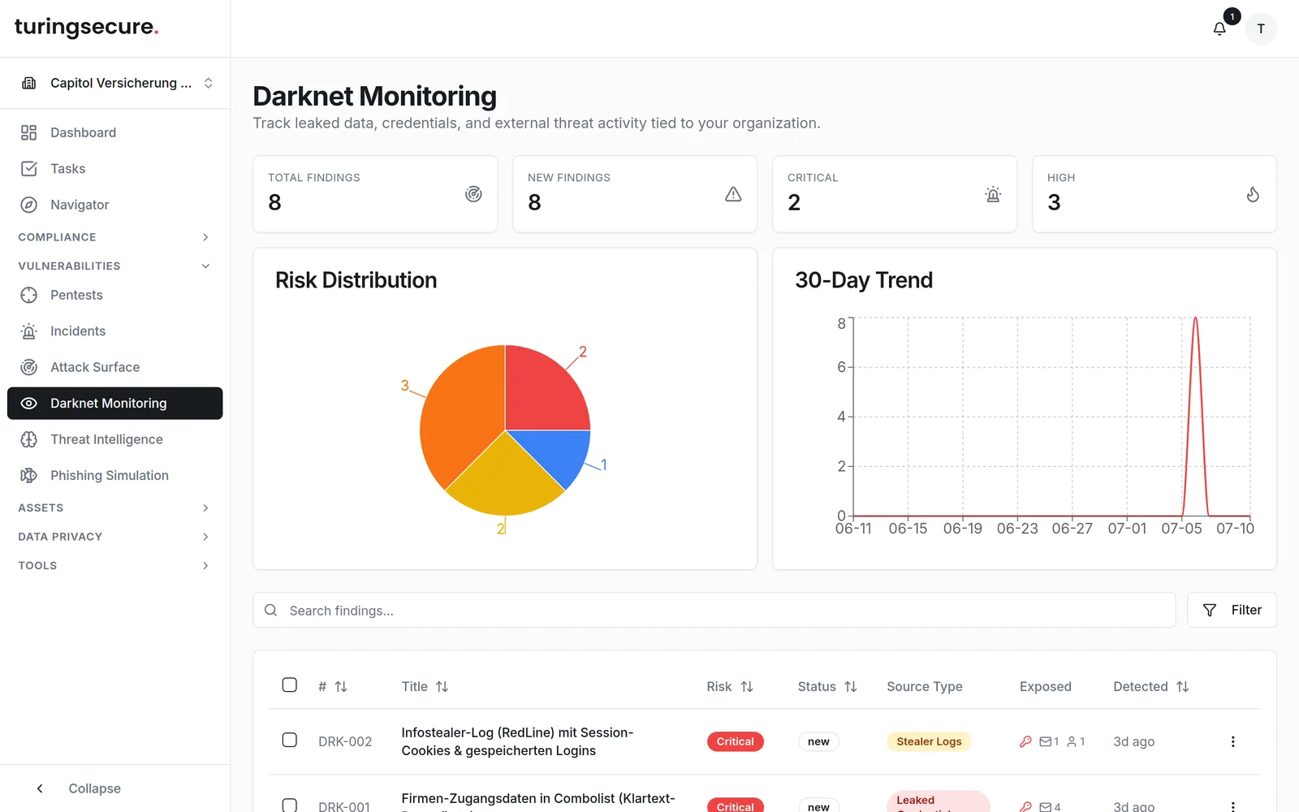The width and height of the screenshot is (1299, 812).
Task: Click the DRK-002 finding ID
Action: pos(345,741)
